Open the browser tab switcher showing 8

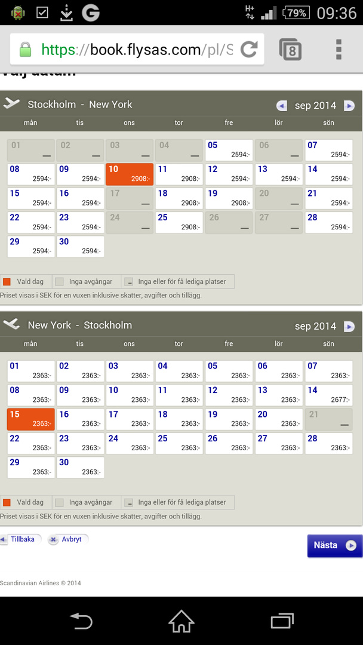[291, 50]
